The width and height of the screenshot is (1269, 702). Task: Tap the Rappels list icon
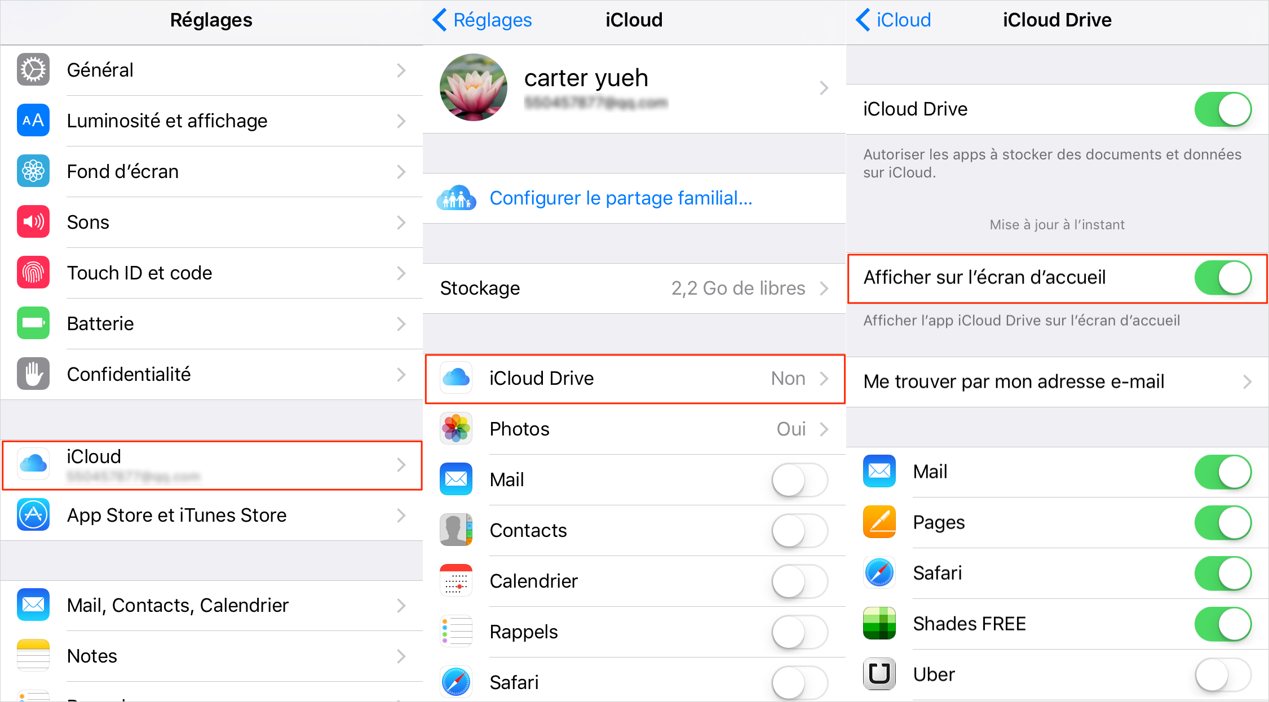(x=456, y=632)
